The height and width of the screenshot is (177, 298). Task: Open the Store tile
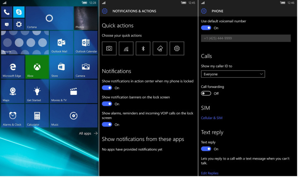61,67
